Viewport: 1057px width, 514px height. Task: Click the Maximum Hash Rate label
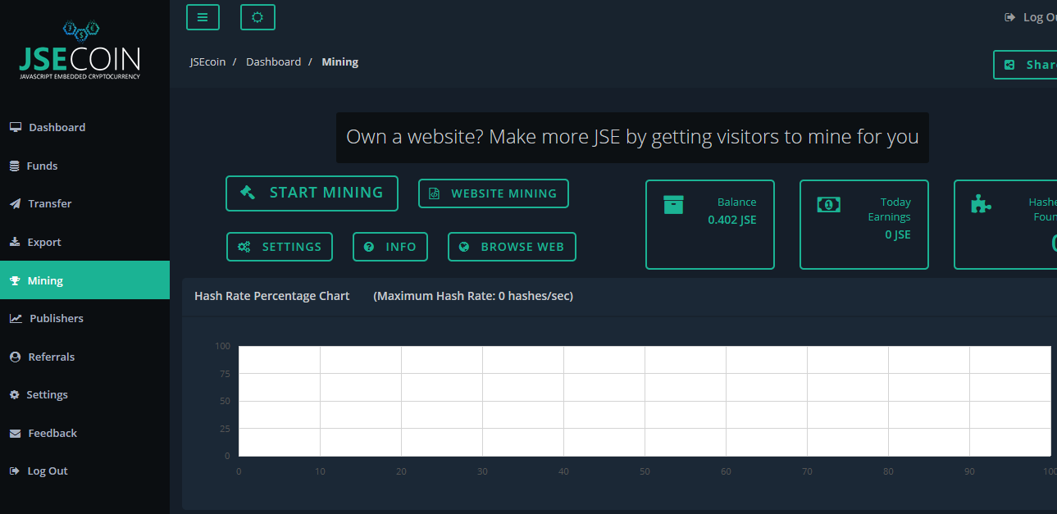(x=473, y=296)
